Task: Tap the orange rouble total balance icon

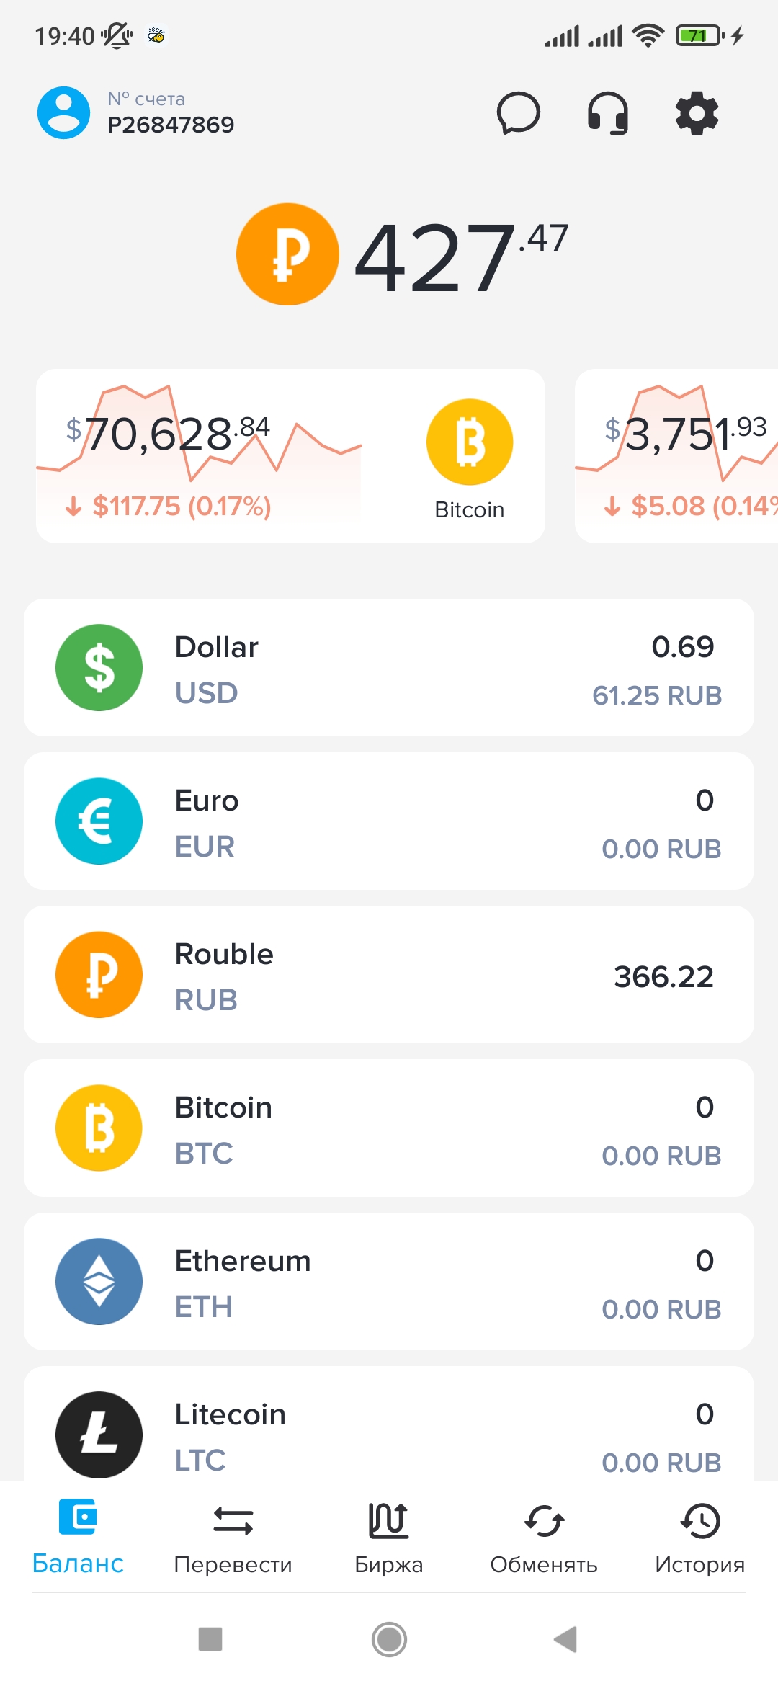Action: [x=287, y=254]
